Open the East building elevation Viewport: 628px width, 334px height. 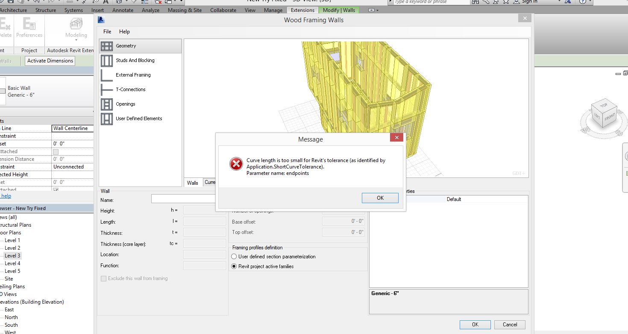point(9,310)
